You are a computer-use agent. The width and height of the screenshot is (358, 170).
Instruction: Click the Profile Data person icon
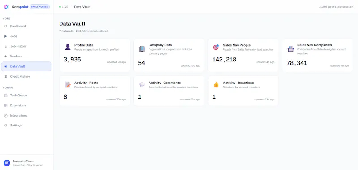(x=68, y=47)
